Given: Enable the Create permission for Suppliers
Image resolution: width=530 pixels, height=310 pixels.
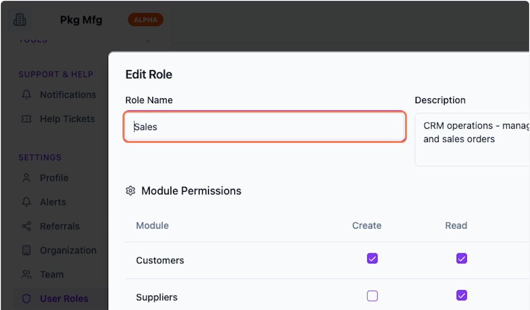Looking at the screenshot, I should click(x=372, y=295).
